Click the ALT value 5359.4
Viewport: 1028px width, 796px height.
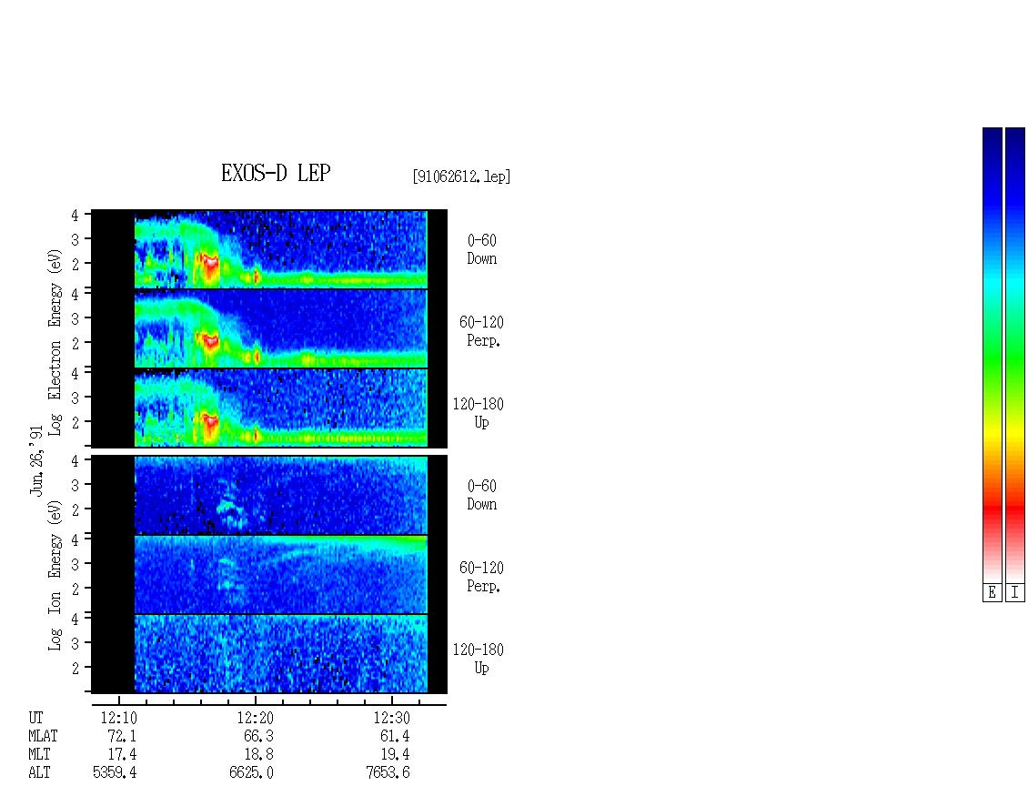[x=115, y=773]
